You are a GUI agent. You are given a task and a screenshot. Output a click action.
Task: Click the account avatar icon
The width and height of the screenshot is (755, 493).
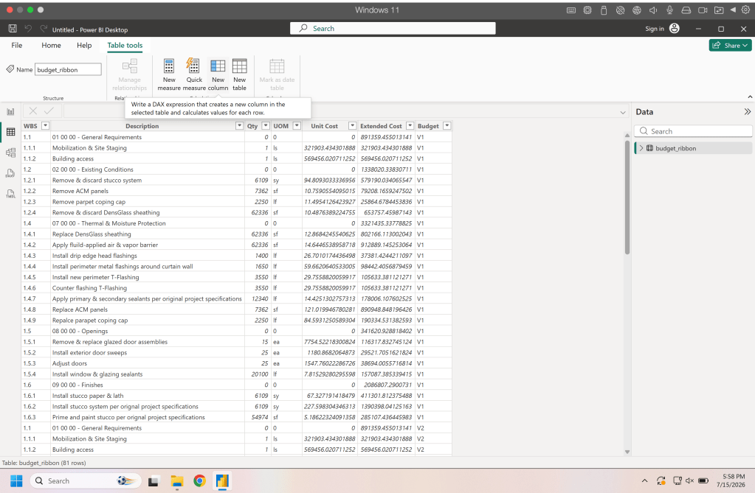point(675,29)
